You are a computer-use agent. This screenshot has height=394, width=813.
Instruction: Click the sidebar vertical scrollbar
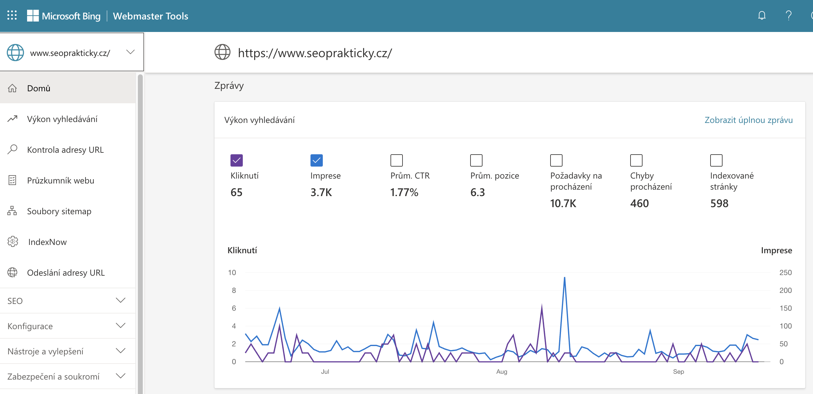click(140, 234)
